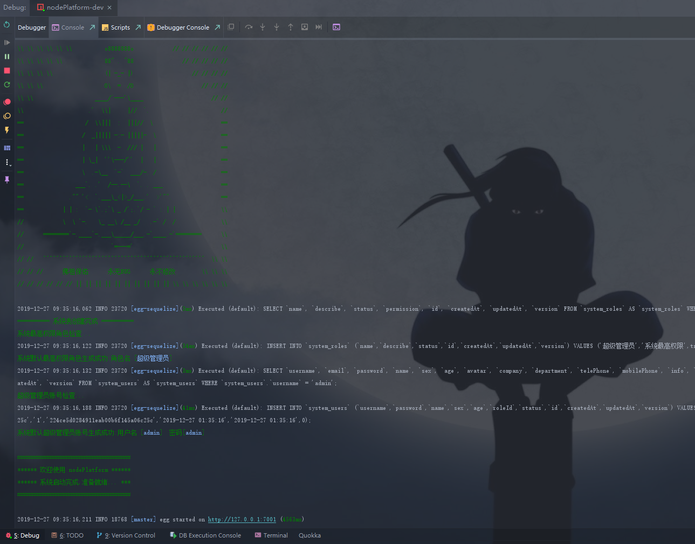Click the [egg-sequelize] text in 09:35:16,062 line
This screenshot has height=544, width=695.
tap(154, 309)
